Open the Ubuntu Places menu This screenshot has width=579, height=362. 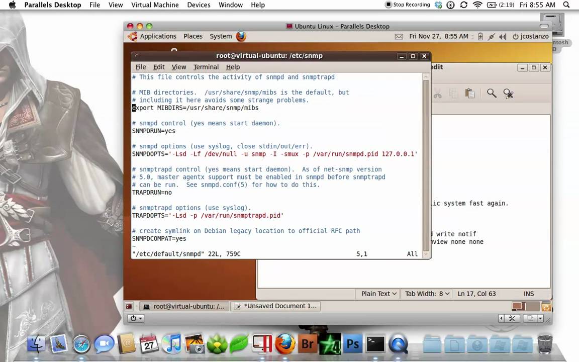(193, 36)
